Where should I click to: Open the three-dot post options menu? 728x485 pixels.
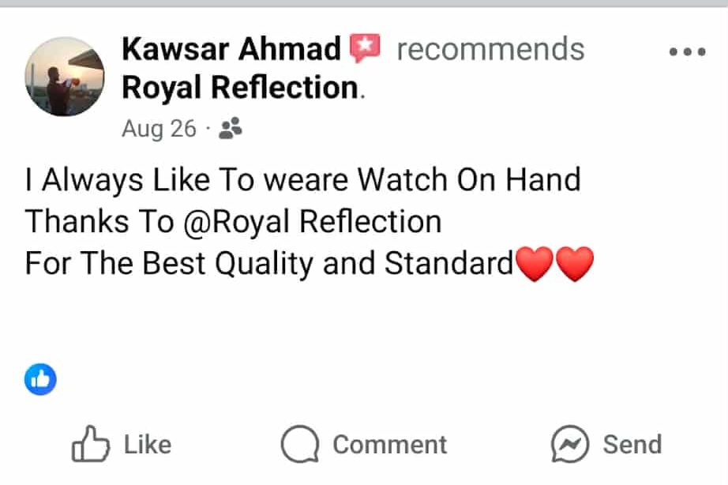pyautogui.click(x=687, y=51)
